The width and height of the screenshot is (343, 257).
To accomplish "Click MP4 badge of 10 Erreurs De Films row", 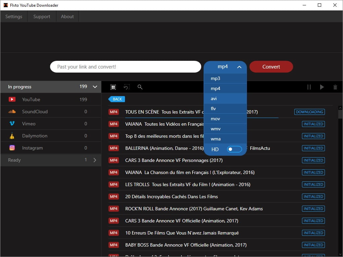I will coord(114,233).
